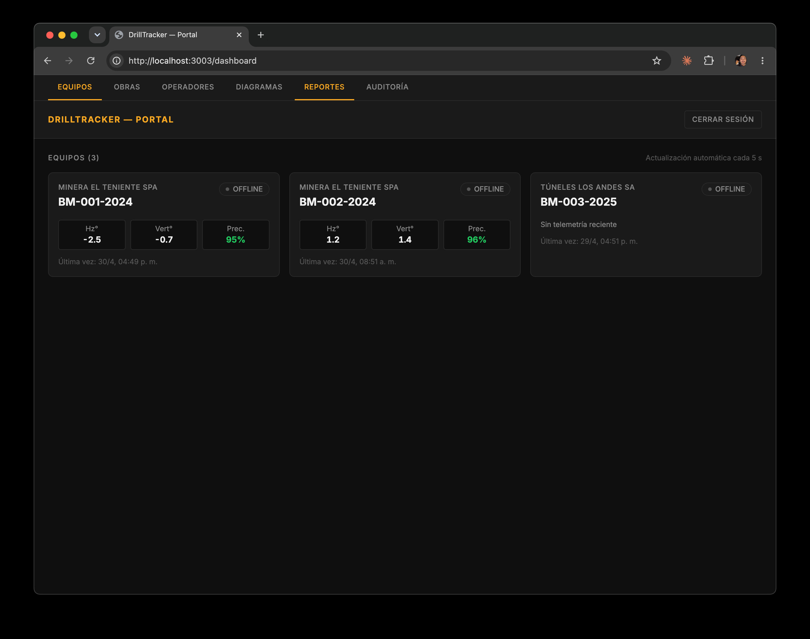Switch to the OPERADORES tab

(x=188, y=87)
